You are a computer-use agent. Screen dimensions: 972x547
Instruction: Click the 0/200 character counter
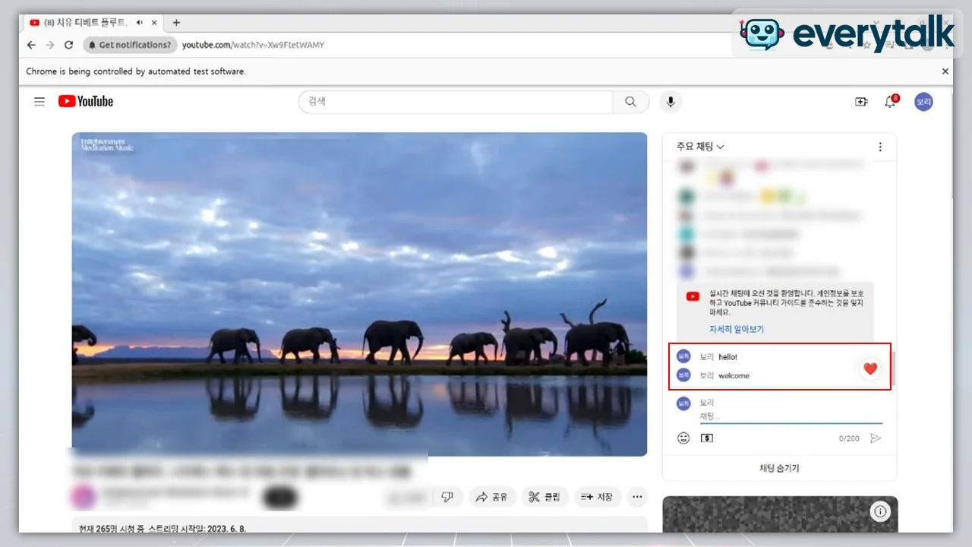click(849, 438)
